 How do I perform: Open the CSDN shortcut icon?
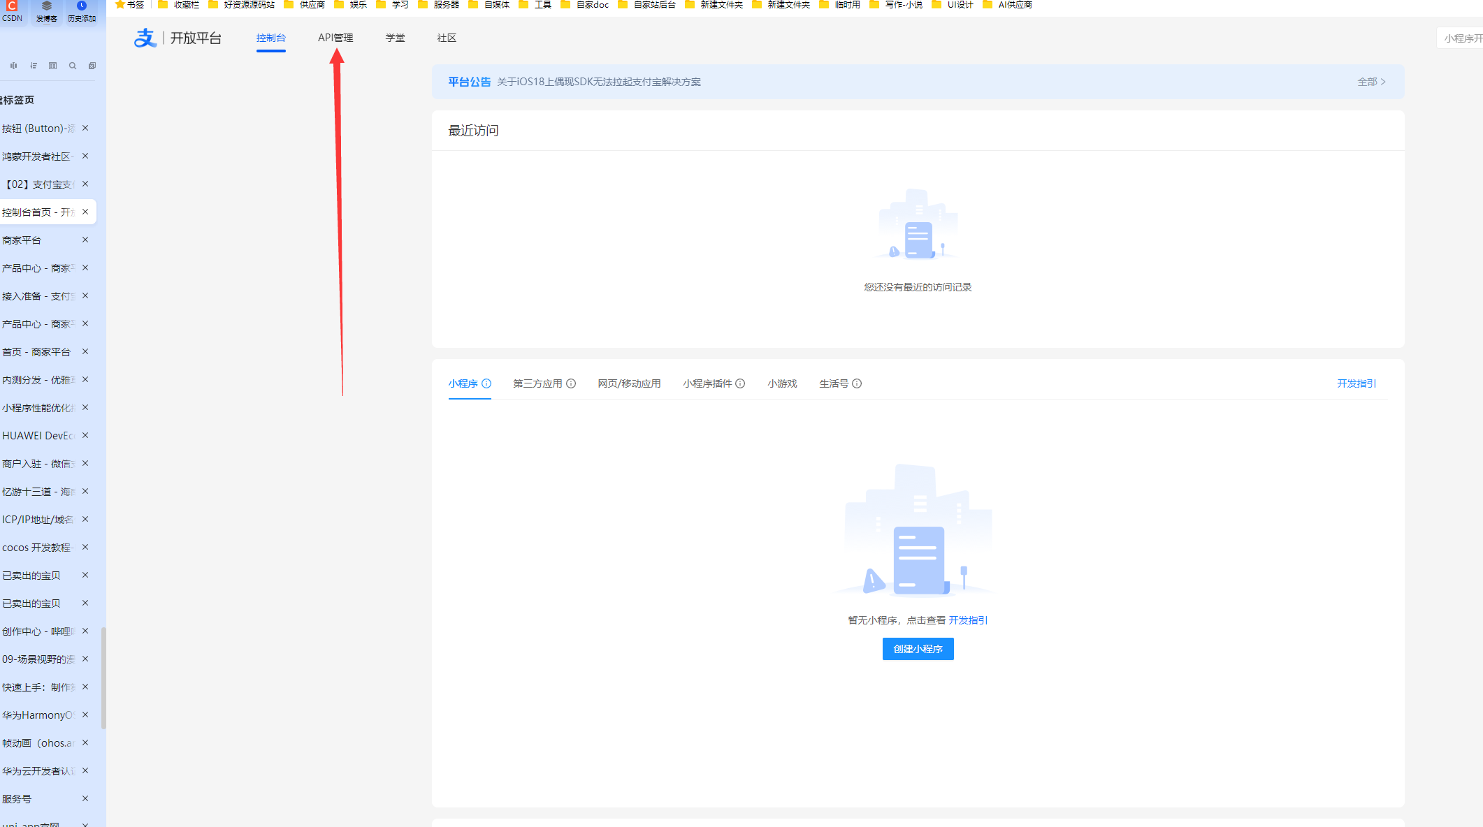12,6
